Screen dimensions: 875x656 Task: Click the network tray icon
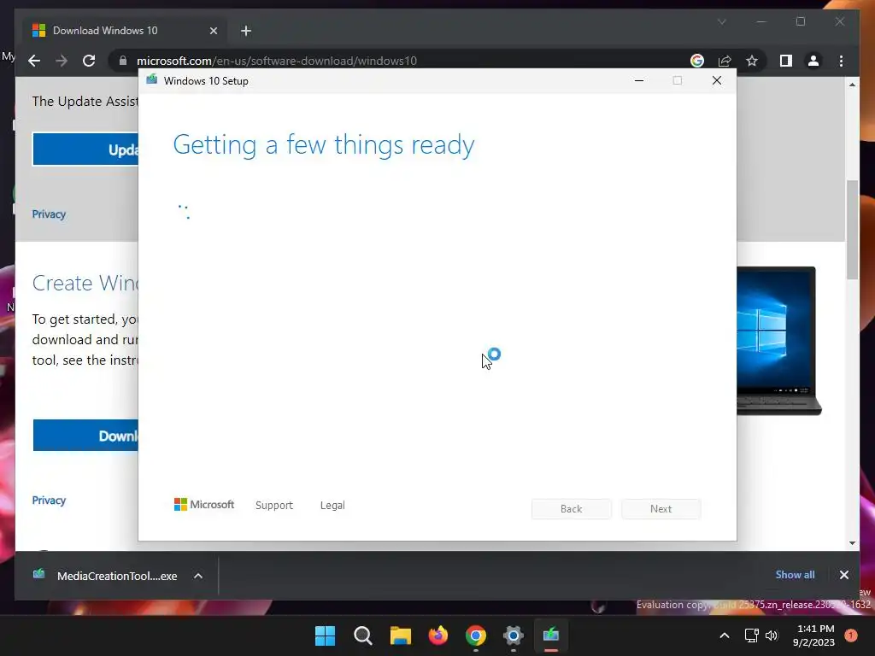coord(752,635)
